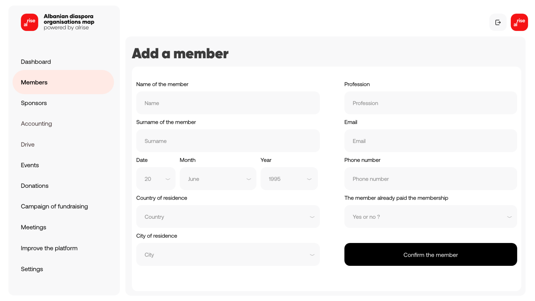
Task: Select the Phone number input field
Action: [x=430, y=179]
